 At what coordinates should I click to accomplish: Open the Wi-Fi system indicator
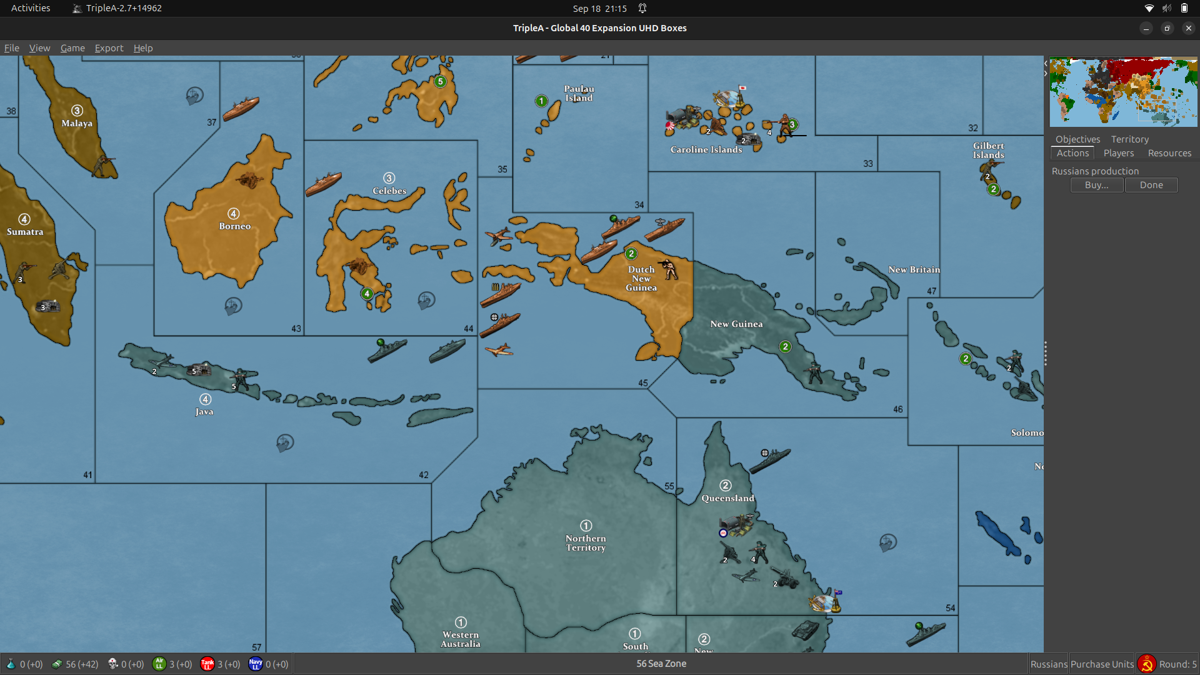[x=1149, y=8]
